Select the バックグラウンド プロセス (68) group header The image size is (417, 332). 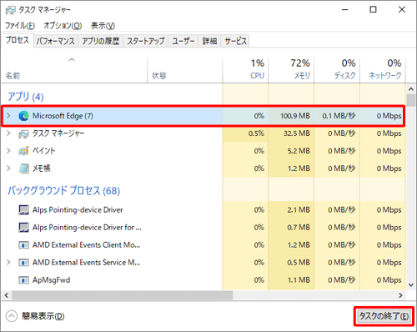(x=63, y=191)
